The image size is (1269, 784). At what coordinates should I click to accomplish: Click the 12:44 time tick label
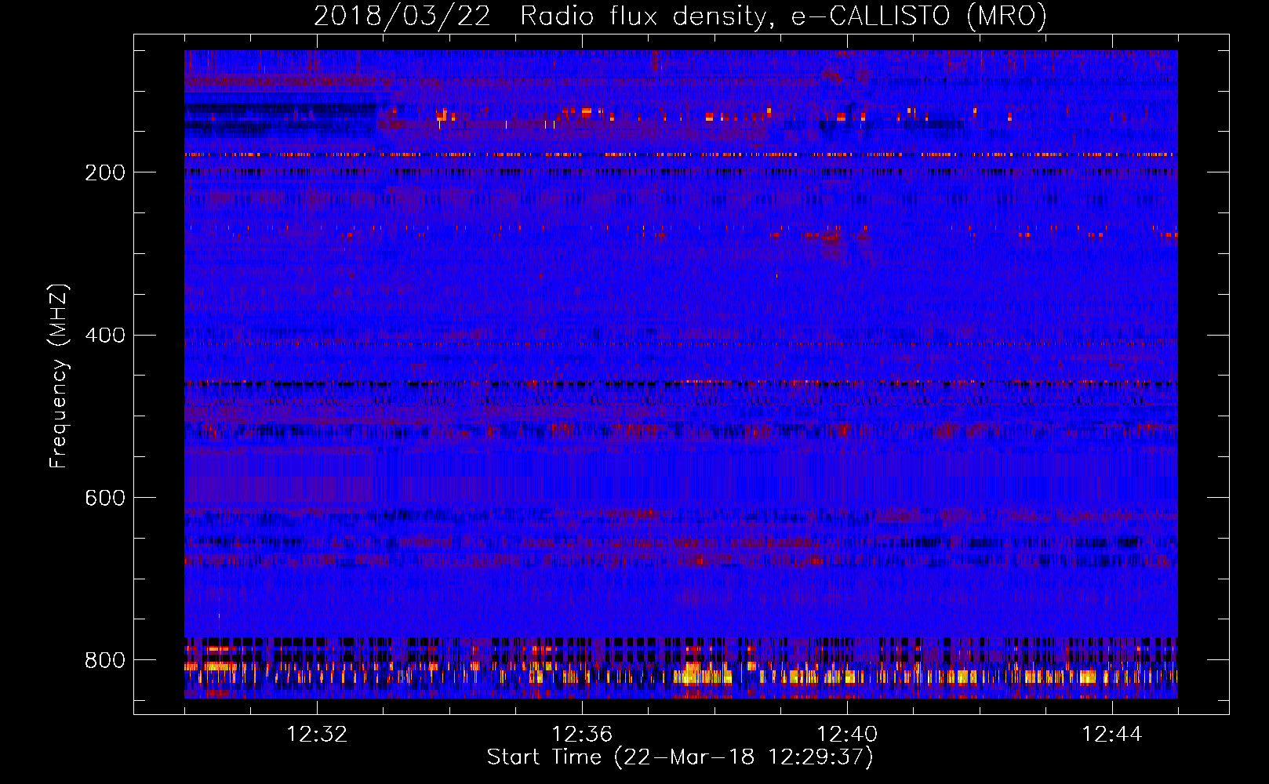pyautogui.click(x=1112, y=734)
